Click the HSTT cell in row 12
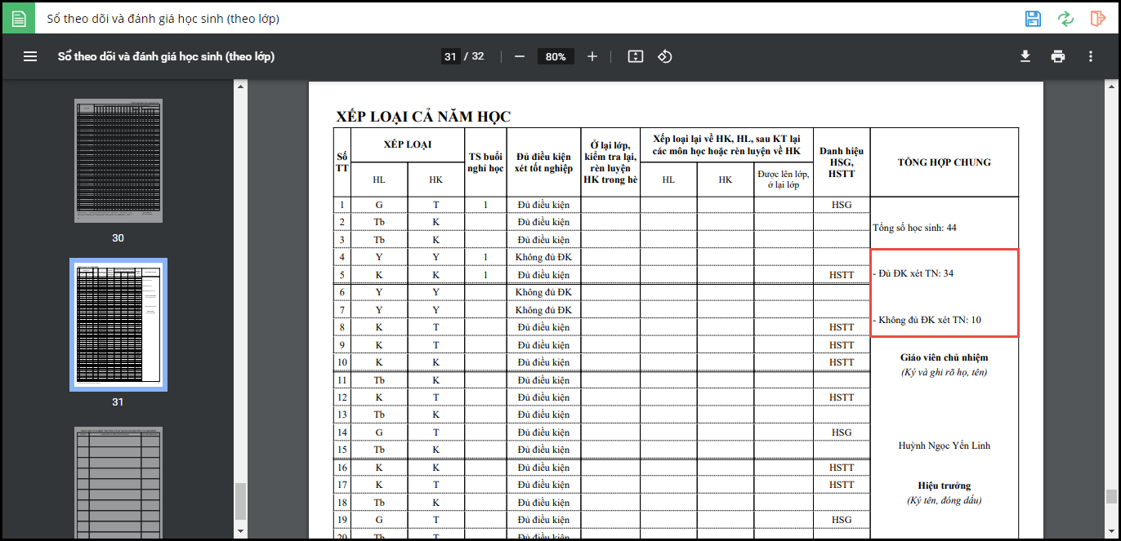 (842, 397)
